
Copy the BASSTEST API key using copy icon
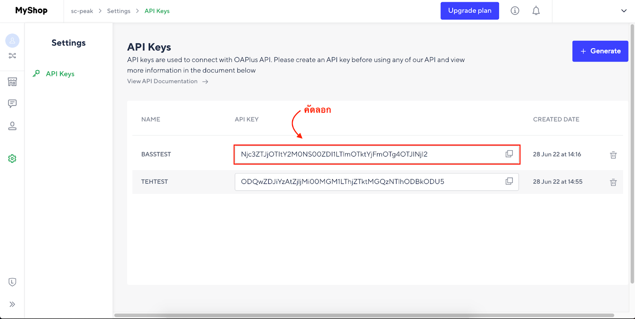pos(509,154)
